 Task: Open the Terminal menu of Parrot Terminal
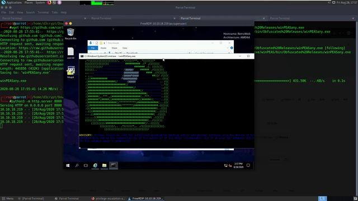(43, 12)
